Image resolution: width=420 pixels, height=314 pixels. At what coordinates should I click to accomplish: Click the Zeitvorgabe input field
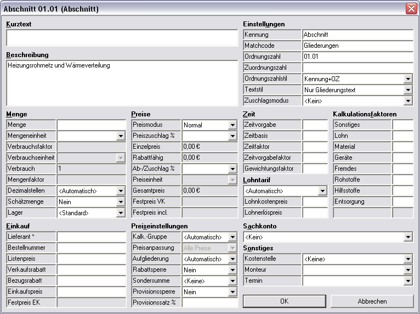(315, 125)
